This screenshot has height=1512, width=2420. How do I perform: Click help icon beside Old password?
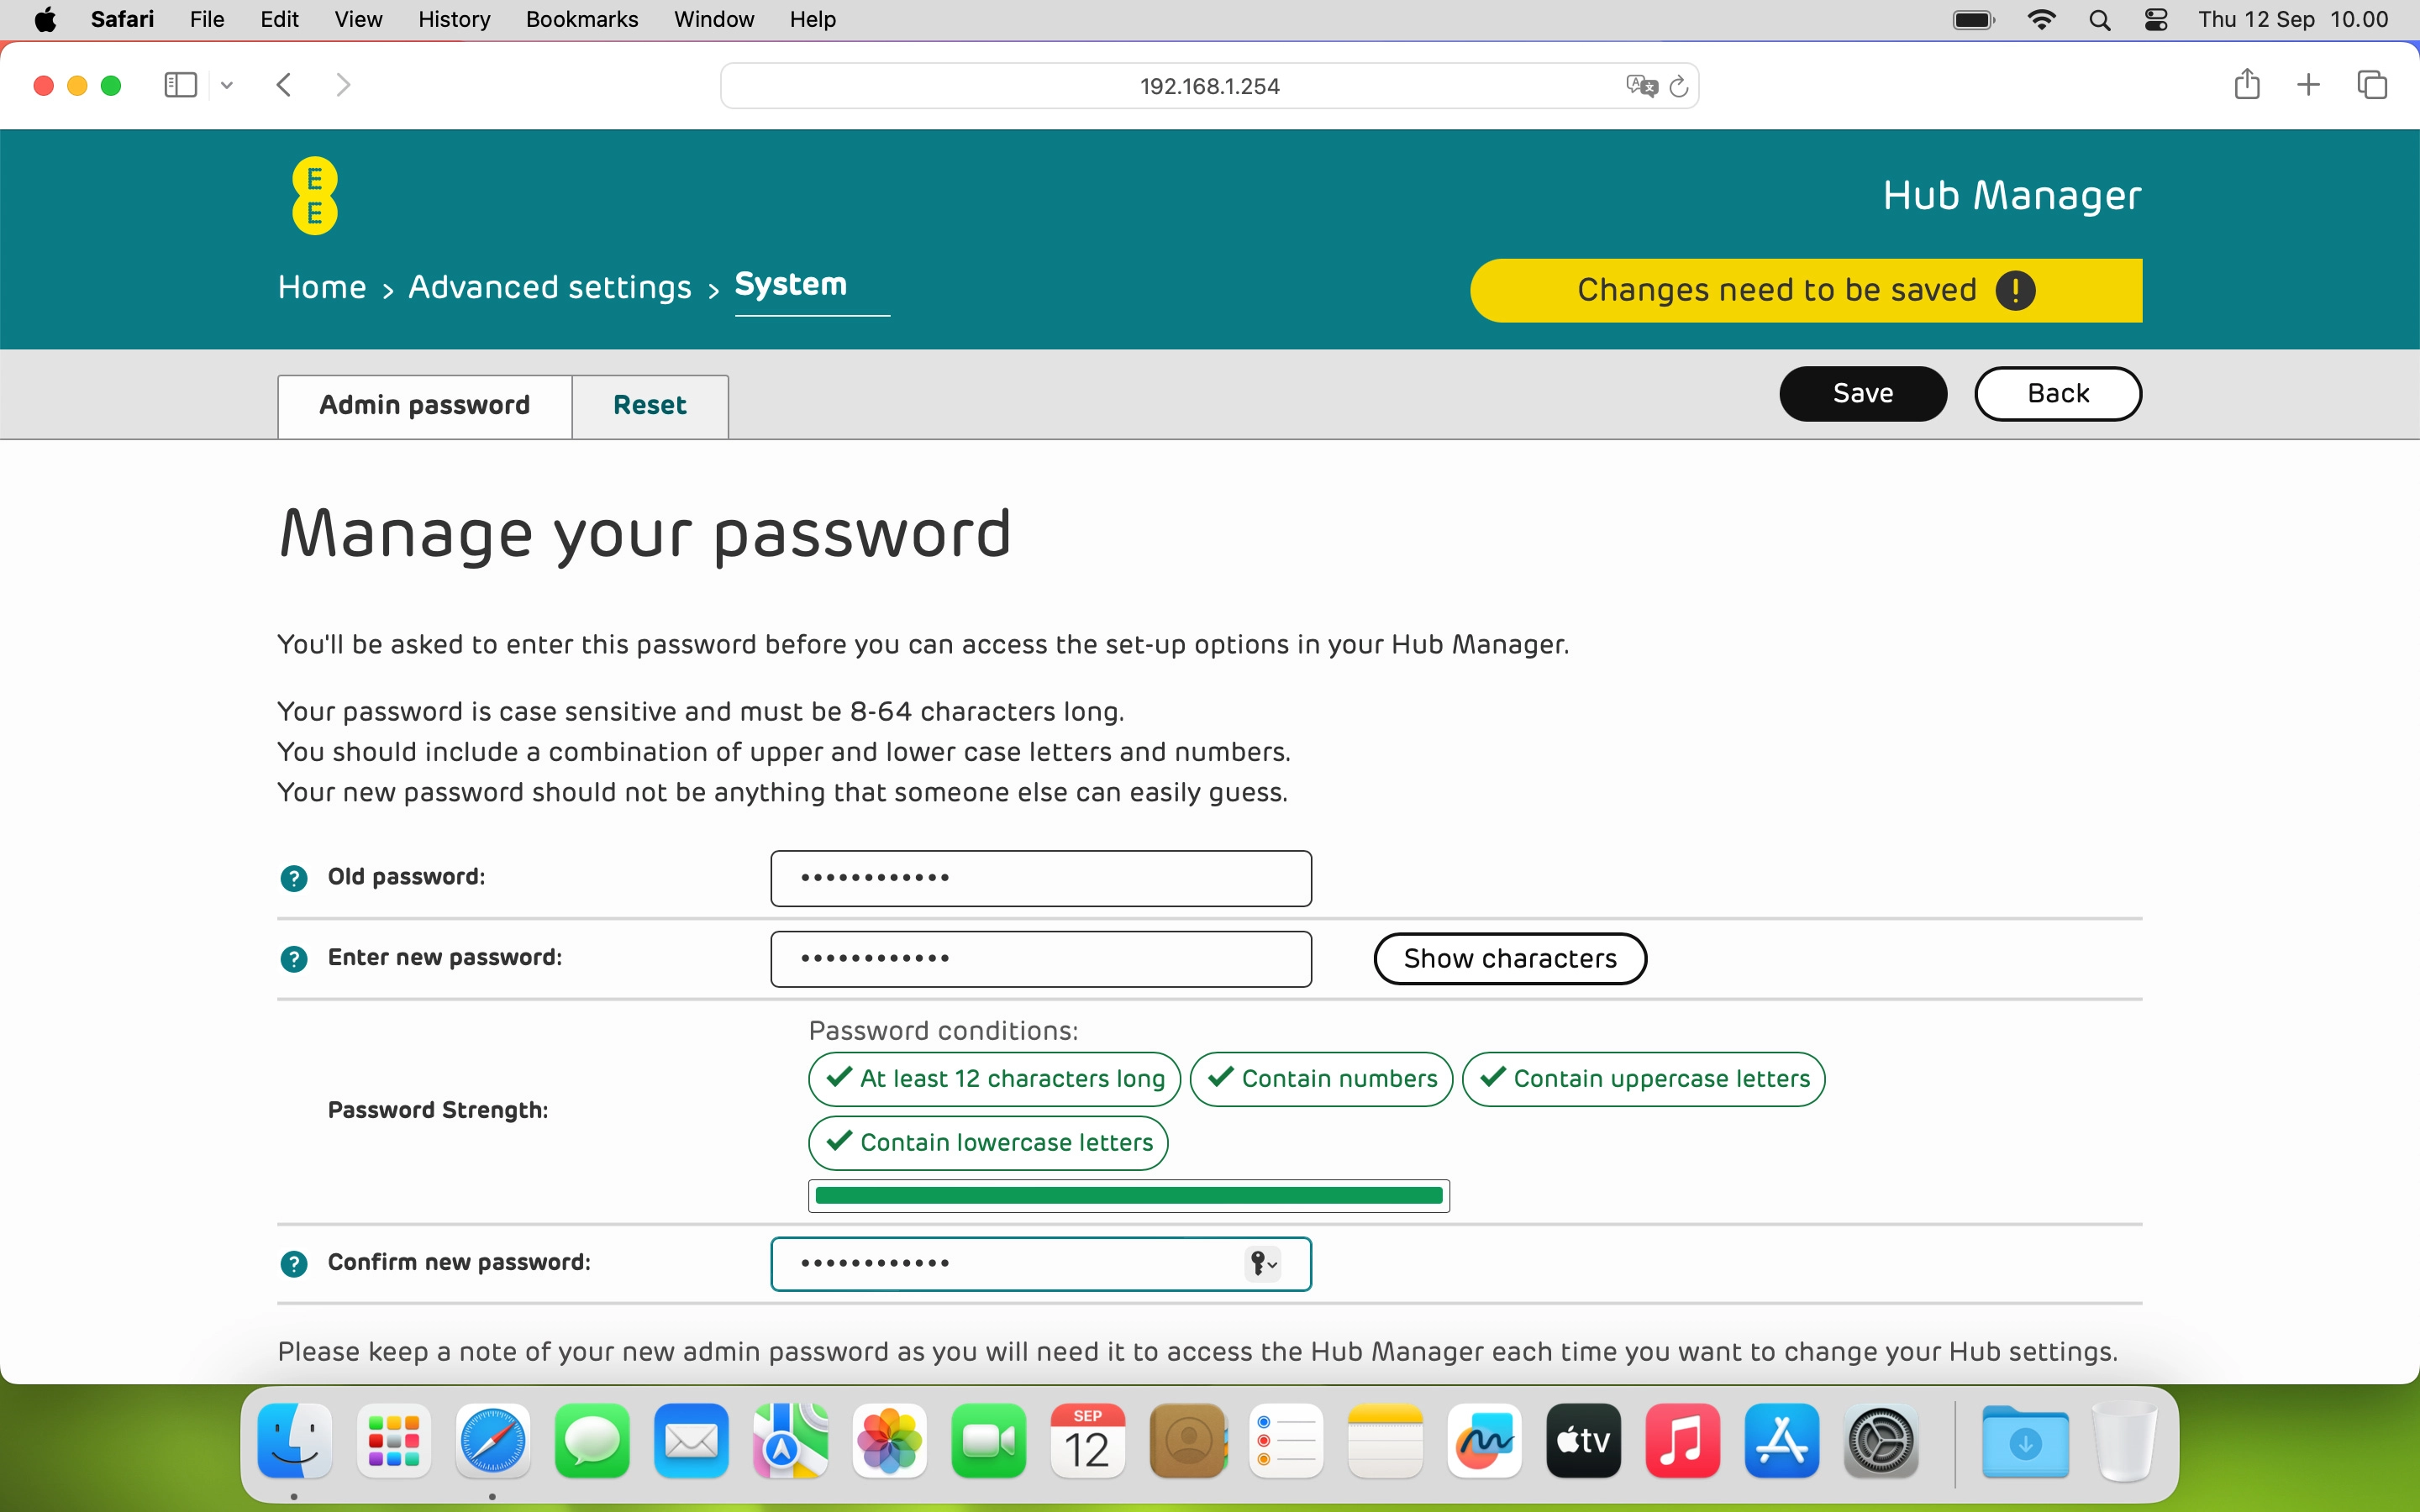click(x=294, y=878)
